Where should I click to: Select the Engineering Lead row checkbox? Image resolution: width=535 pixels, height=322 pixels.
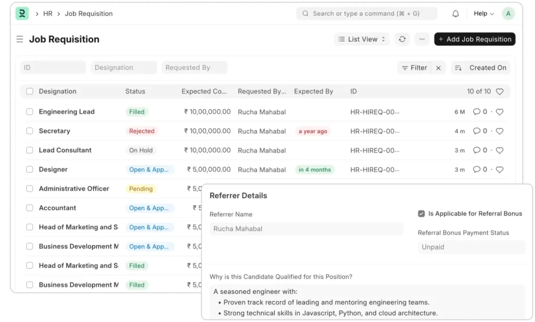30,112
